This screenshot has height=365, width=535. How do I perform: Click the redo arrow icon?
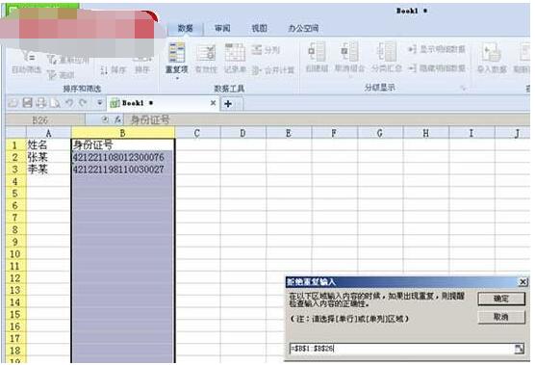coord(83,103)
